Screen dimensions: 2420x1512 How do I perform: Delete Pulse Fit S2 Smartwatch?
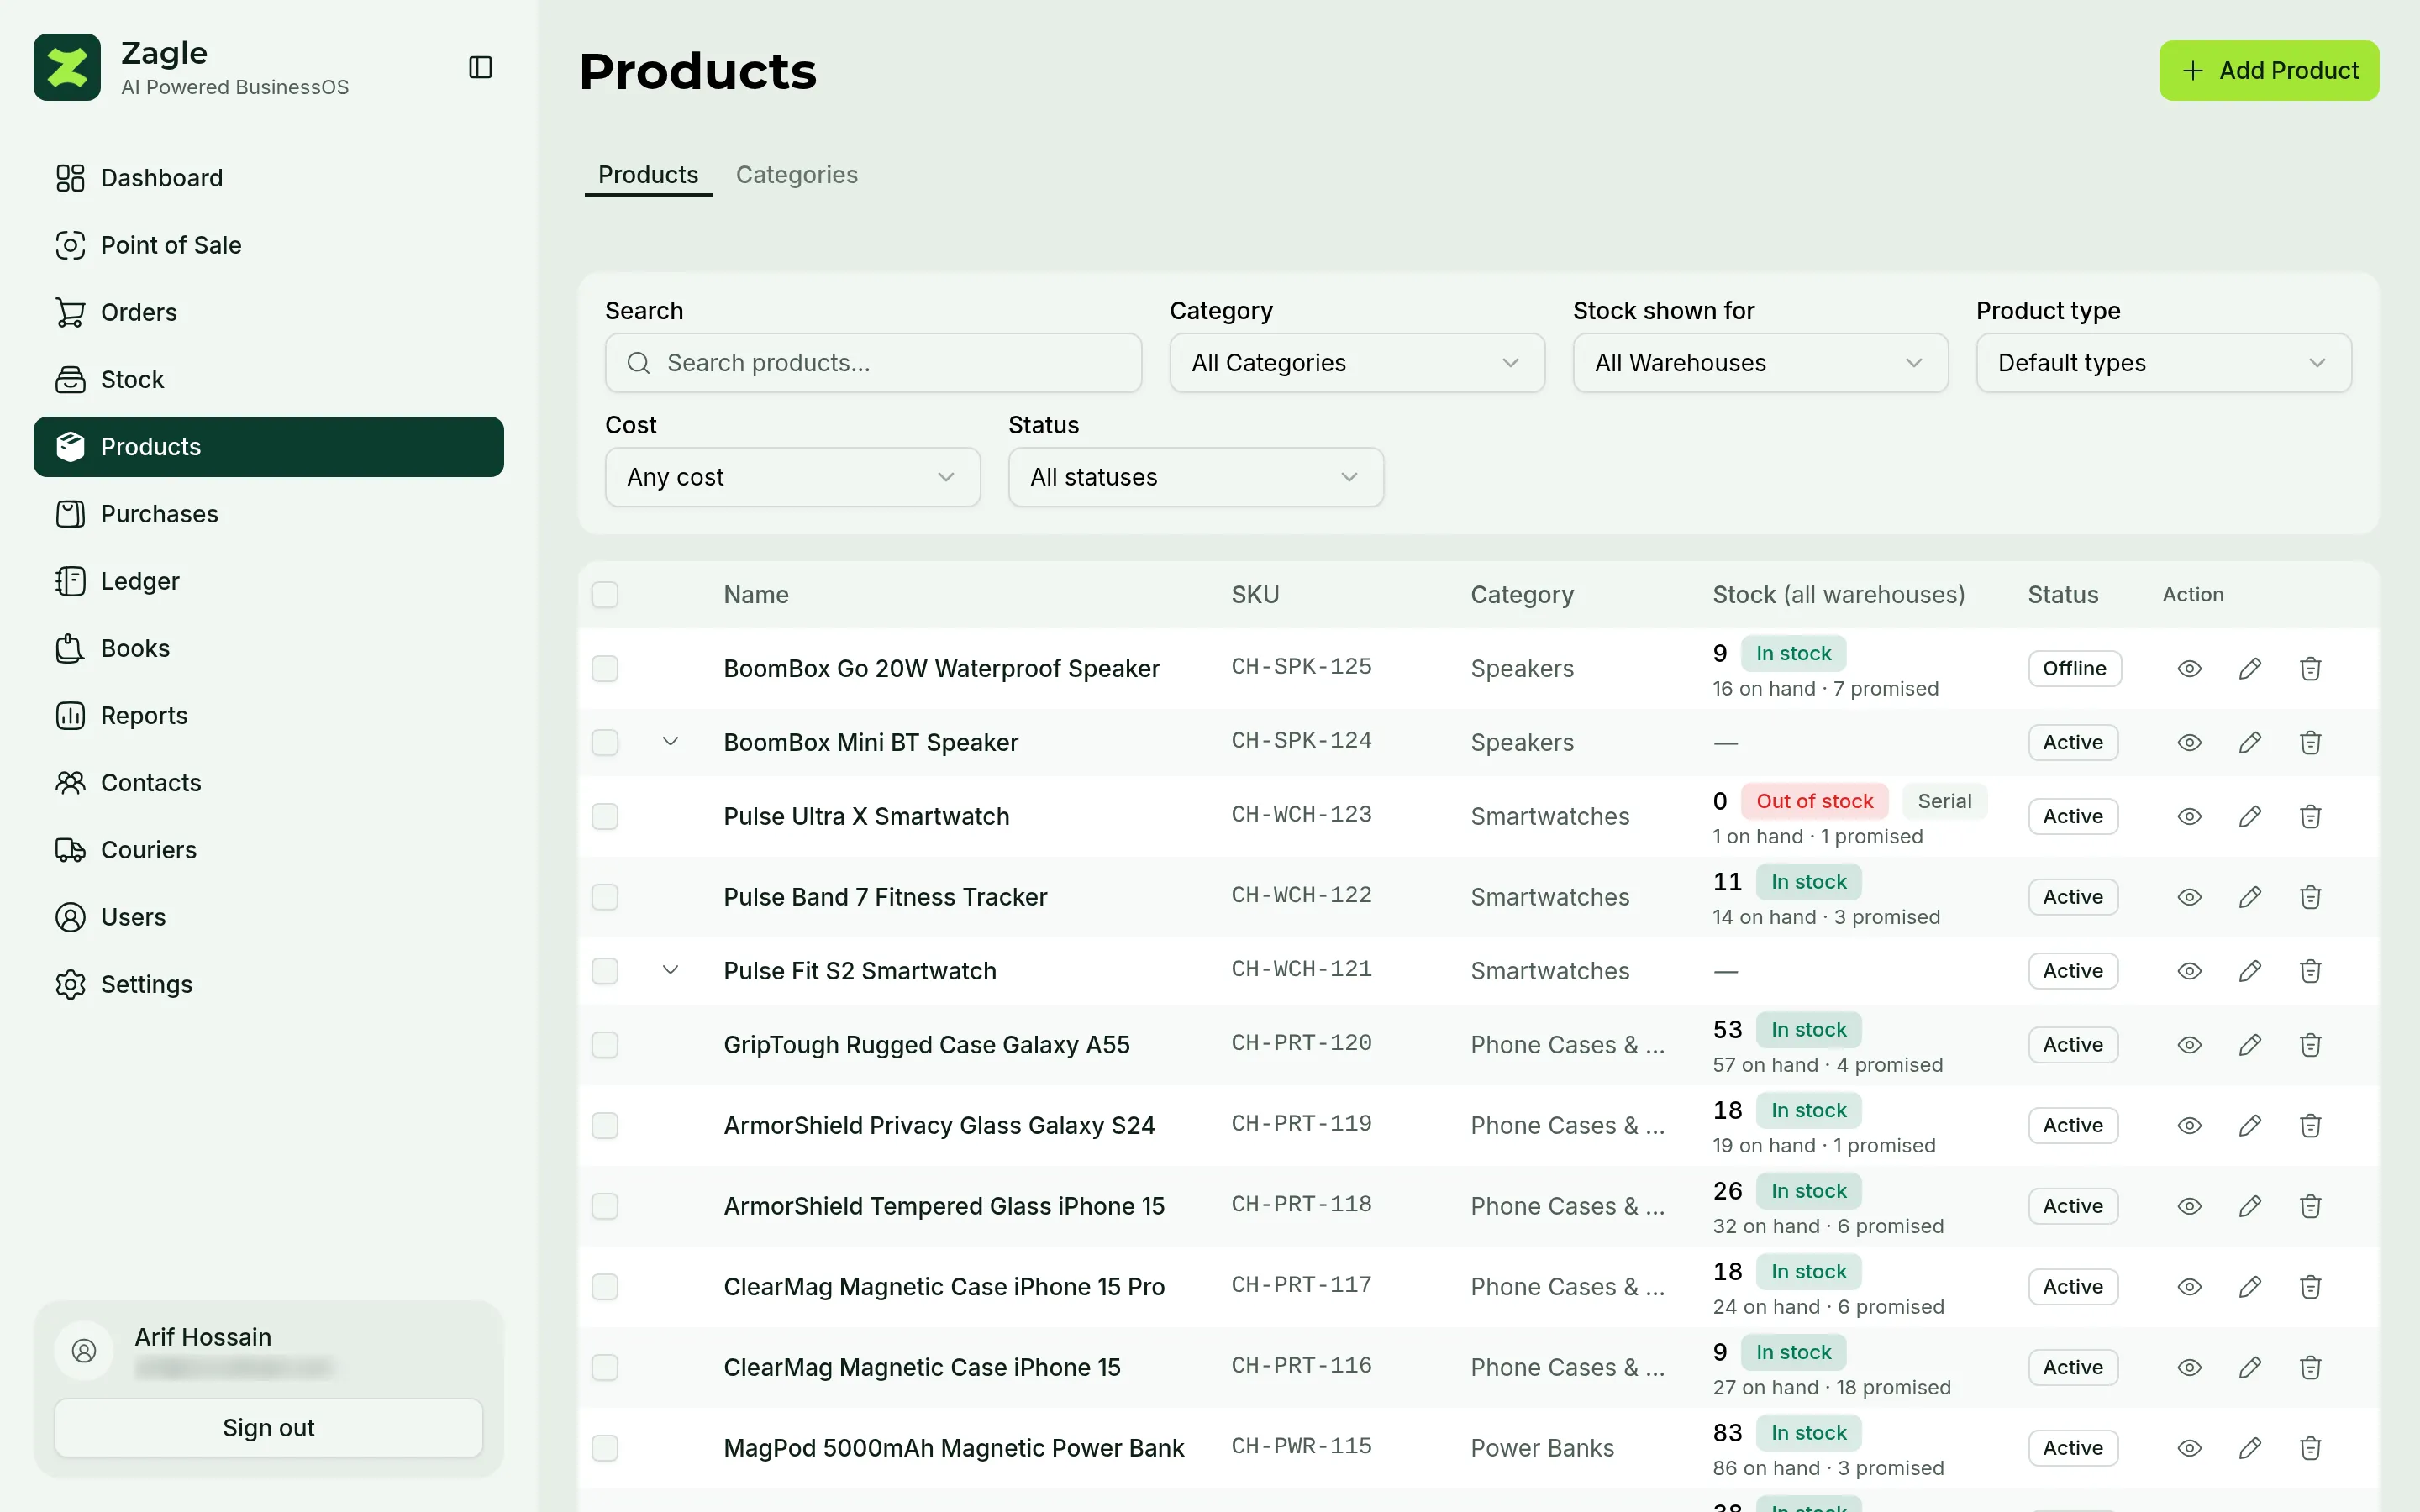coord(2310,971)
